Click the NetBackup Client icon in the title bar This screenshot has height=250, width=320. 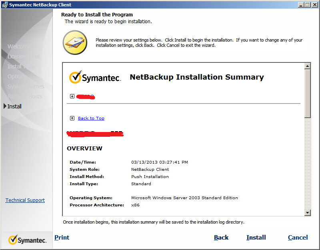(5, 4)
